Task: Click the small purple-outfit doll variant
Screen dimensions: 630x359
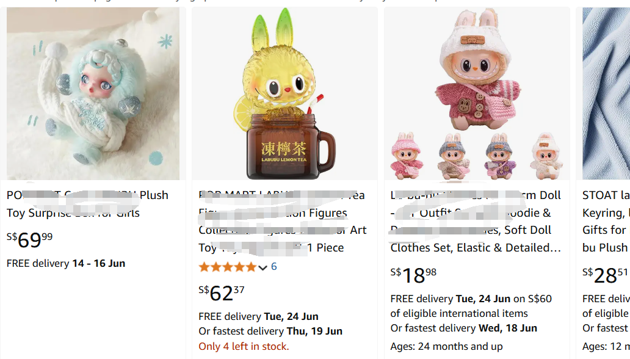Action: click(x=500, y=155)
